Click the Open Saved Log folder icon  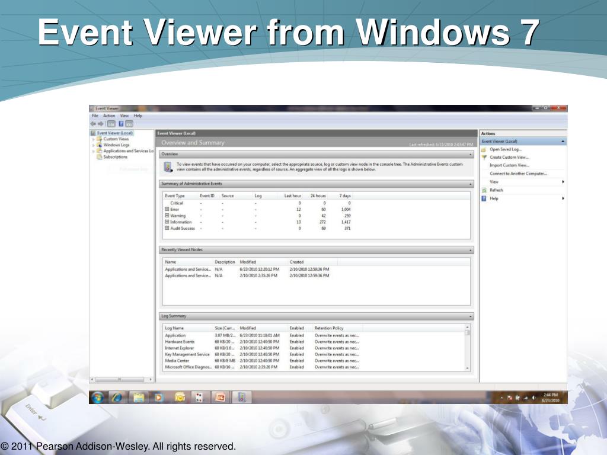484,149
